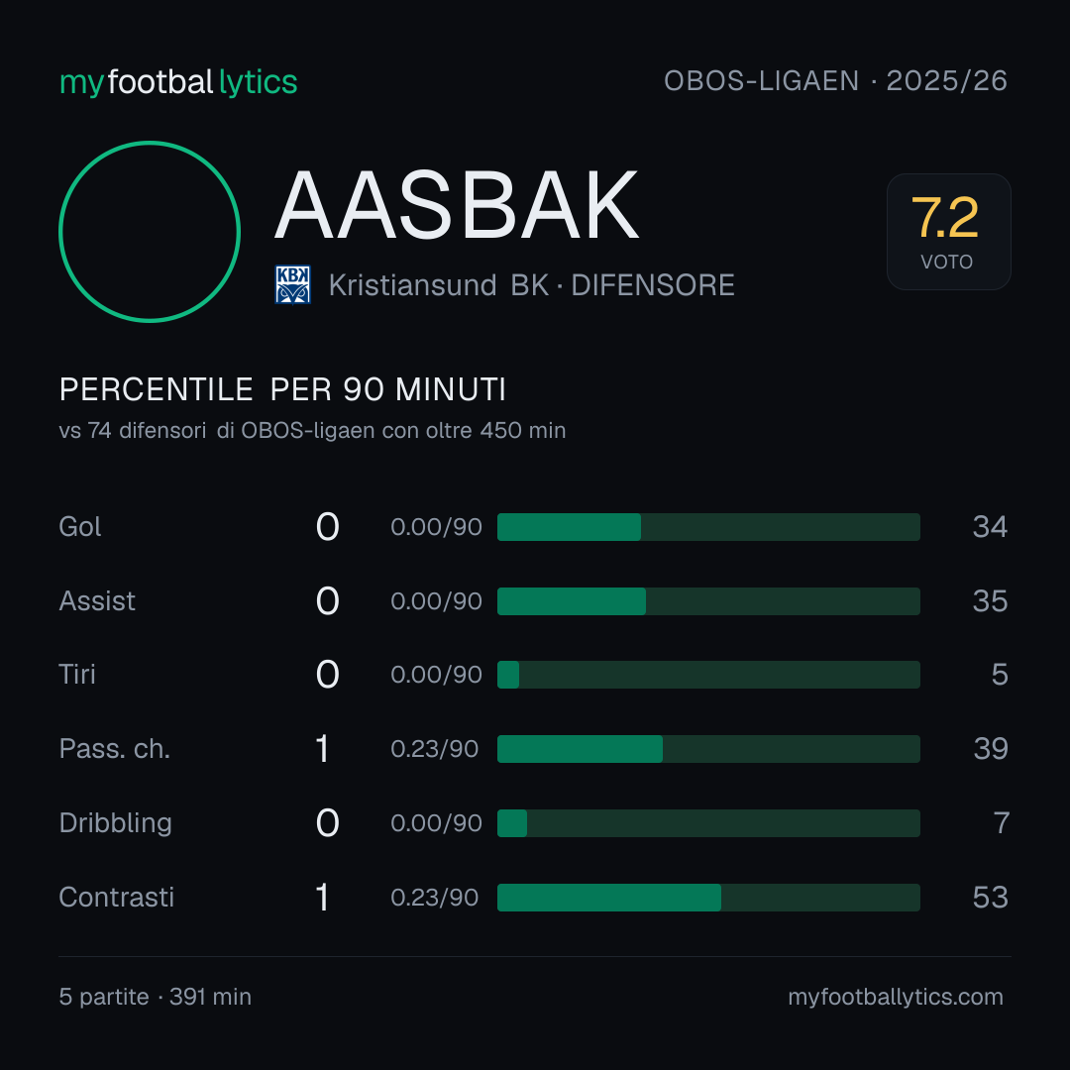Screen dimensions: 1070x1070
Task: Click the 5 partite 391 min footer text
Action: (x=155, y=997)
